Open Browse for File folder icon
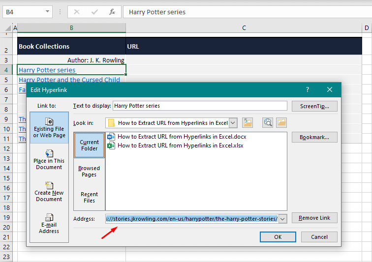 click(281, 122)
